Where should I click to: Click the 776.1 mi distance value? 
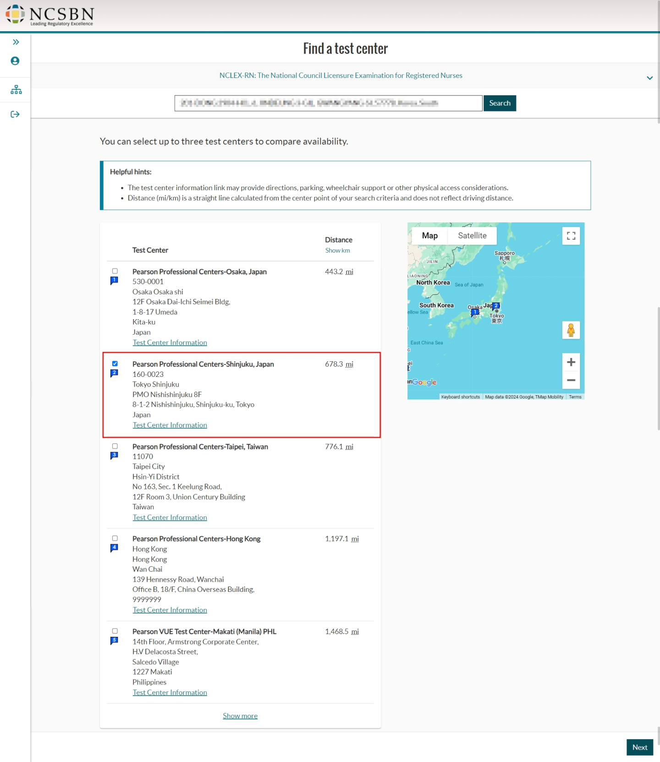[x=339, y=447]
